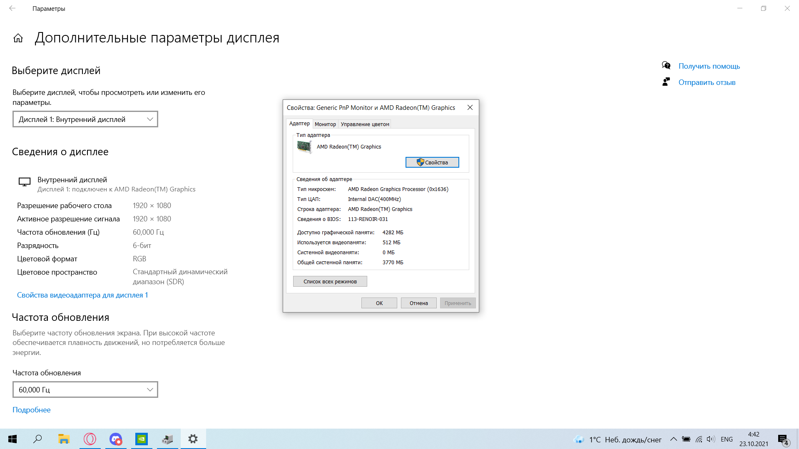Click the 4282 МБ graphics memory value
The image size is (799, 449).
pos(393,233)
